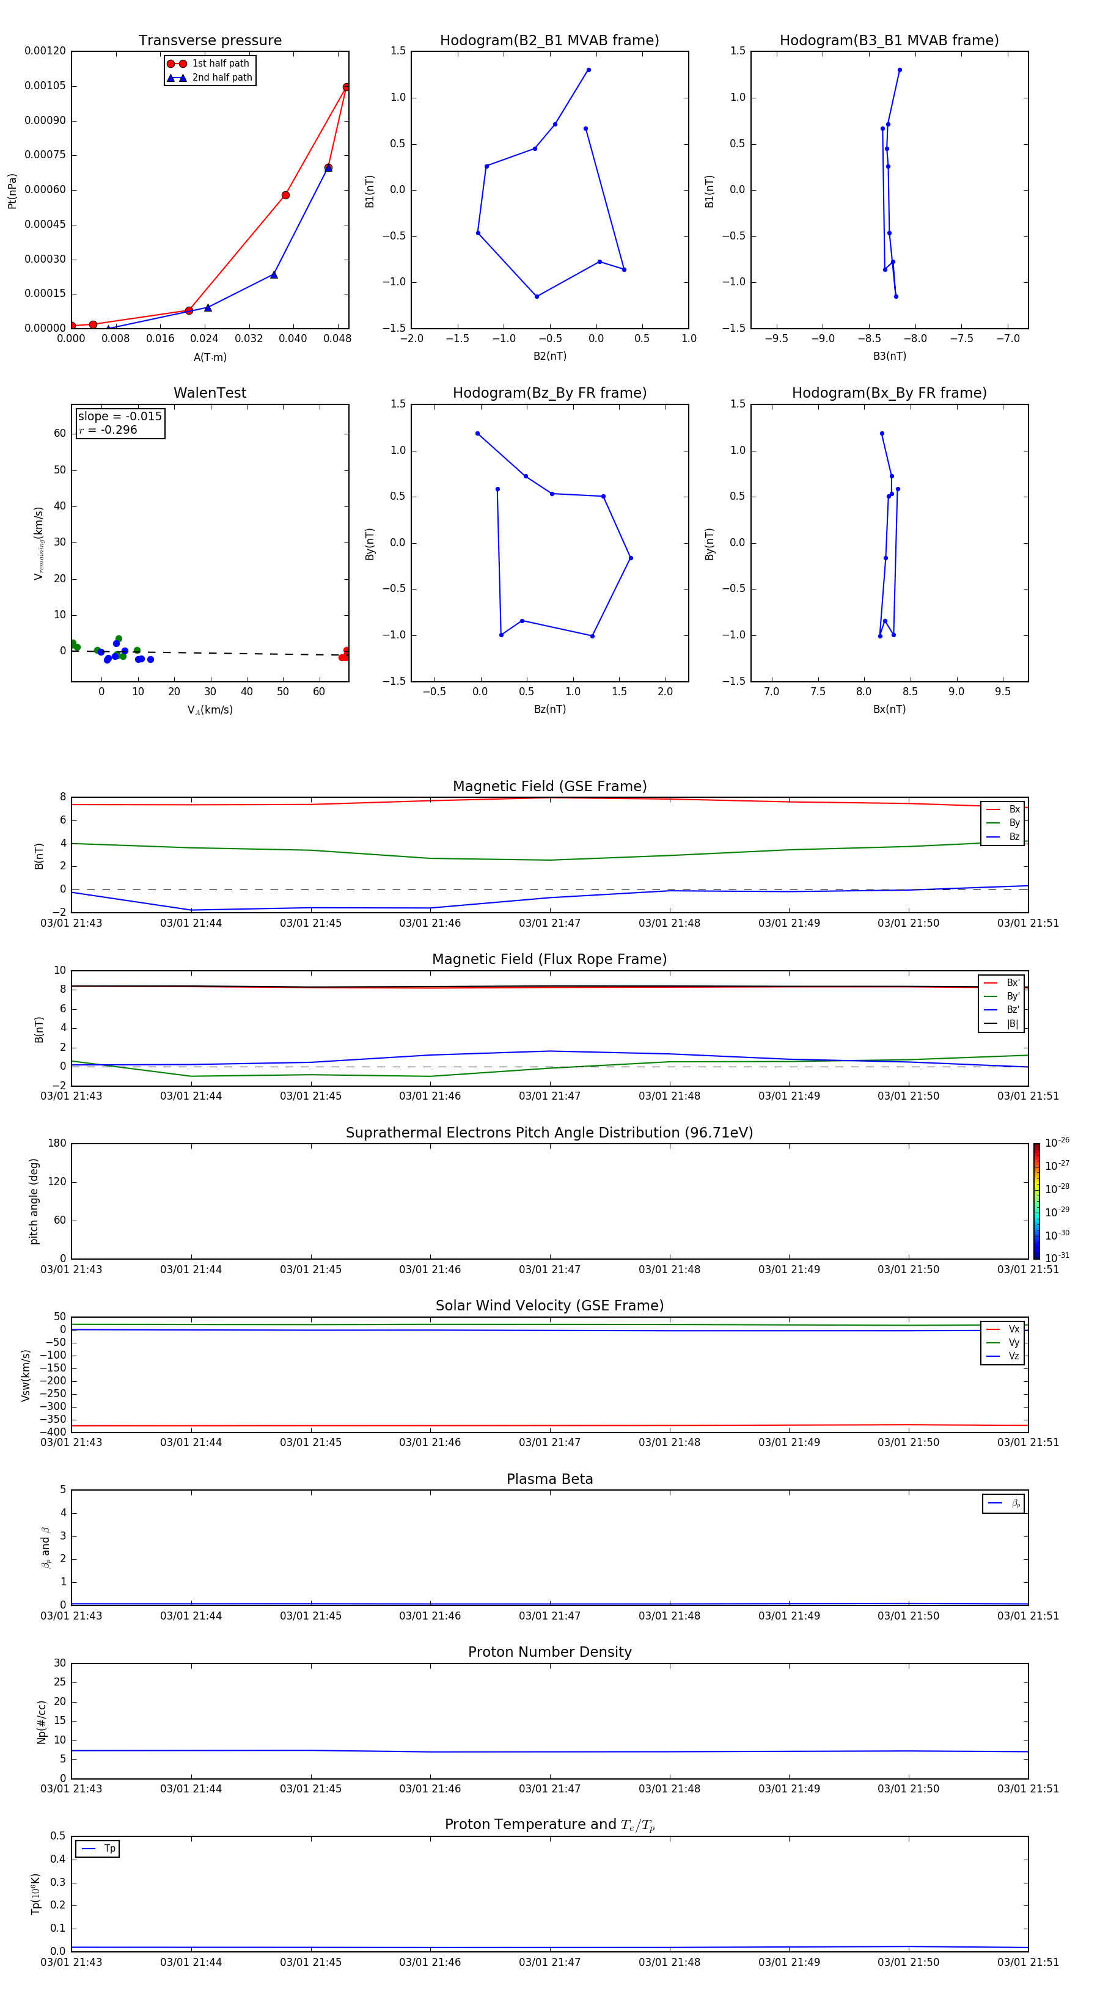Click the 'Hodogram(Bz_By FR frame)' title
Image resolution: width=1100 pixels, height=2016 pixels.
tap(549, 393)
